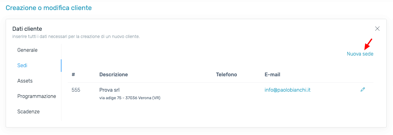Click the Descrizione column header
Image resolution: width=393 pixels, height=135 pixels.
click(x=114, y=74)
